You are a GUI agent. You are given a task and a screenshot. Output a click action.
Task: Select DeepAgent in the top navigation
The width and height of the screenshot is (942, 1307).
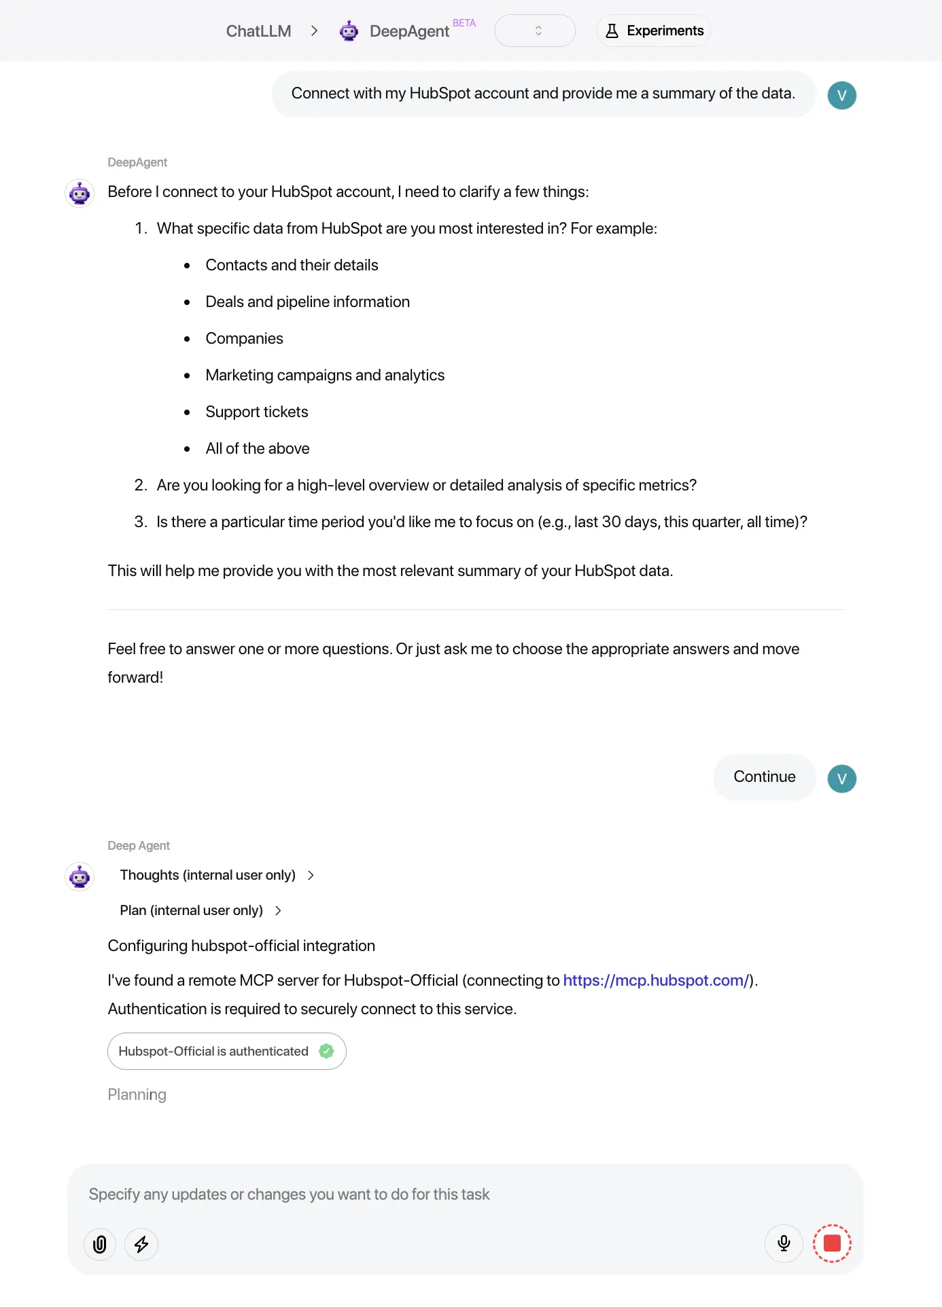pos(409,31)
